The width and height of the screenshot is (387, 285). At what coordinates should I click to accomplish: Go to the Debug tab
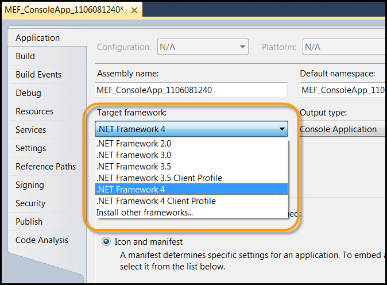pos(28,93)
